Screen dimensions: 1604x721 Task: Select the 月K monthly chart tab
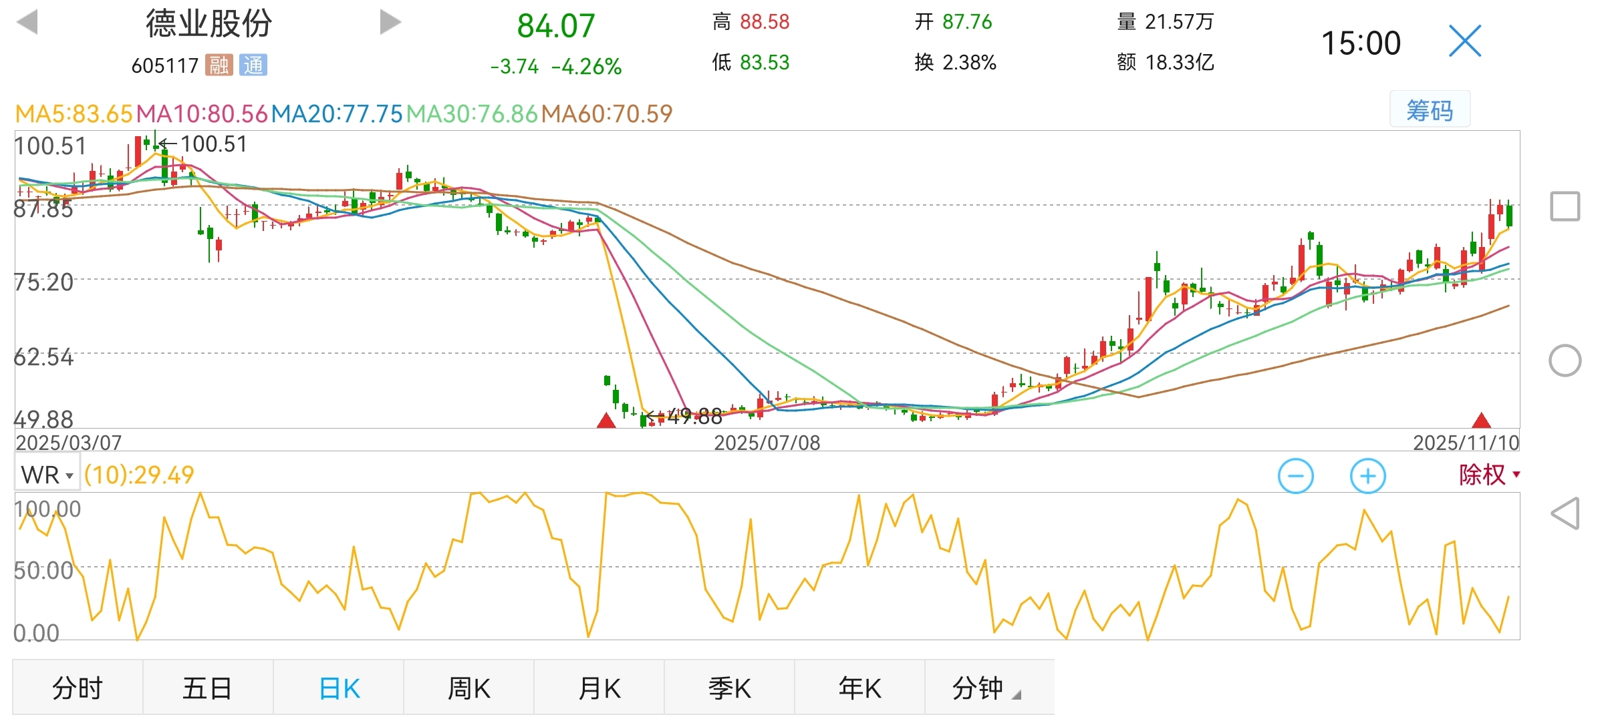(599, 688)
